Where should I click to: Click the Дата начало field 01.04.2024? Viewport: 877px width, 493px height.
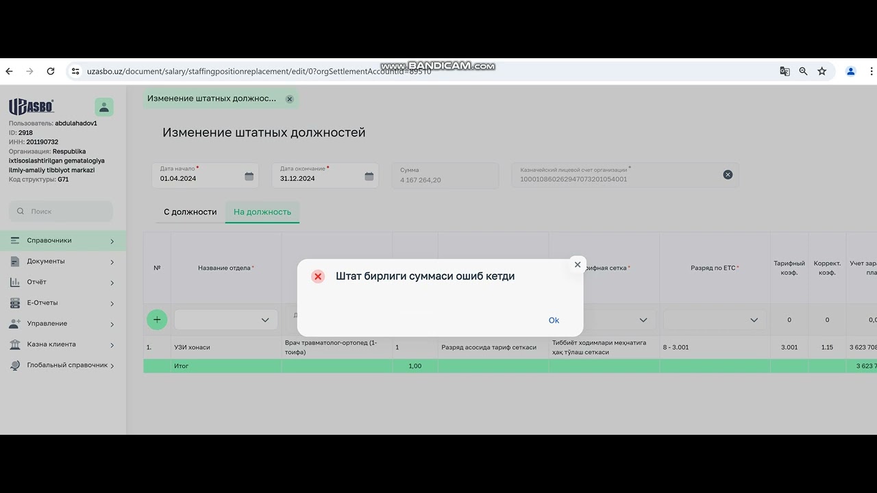(206, 175)
